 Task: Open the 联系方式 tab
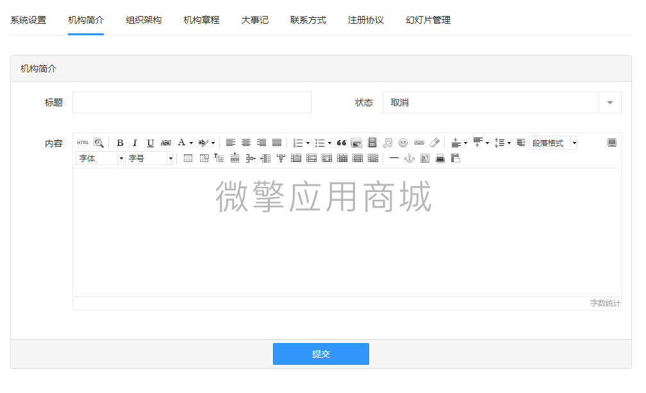[x=308, y=20]
